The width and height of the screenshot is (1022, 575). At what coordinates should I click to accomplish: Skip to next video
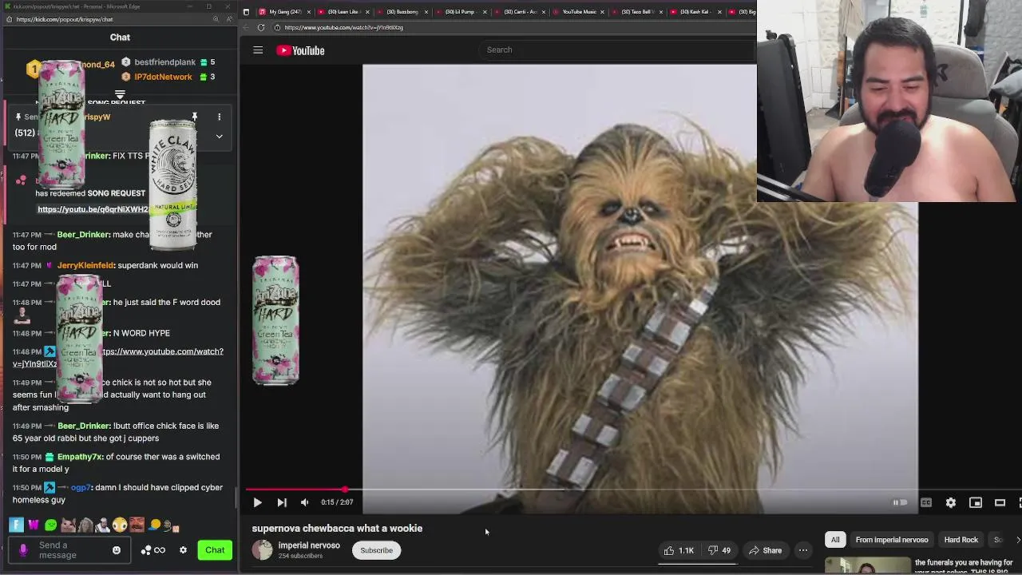click(281, 502)
